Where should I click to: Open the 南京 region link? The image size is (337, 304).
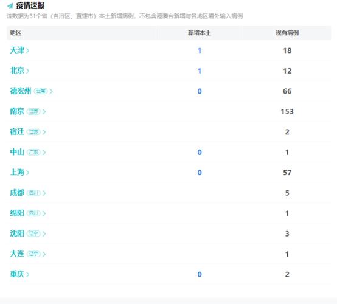point(17,111)
